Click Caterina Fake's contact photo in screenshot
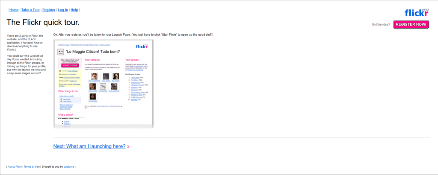Viewport: 438px width, 175px height. tap(93, 86)
